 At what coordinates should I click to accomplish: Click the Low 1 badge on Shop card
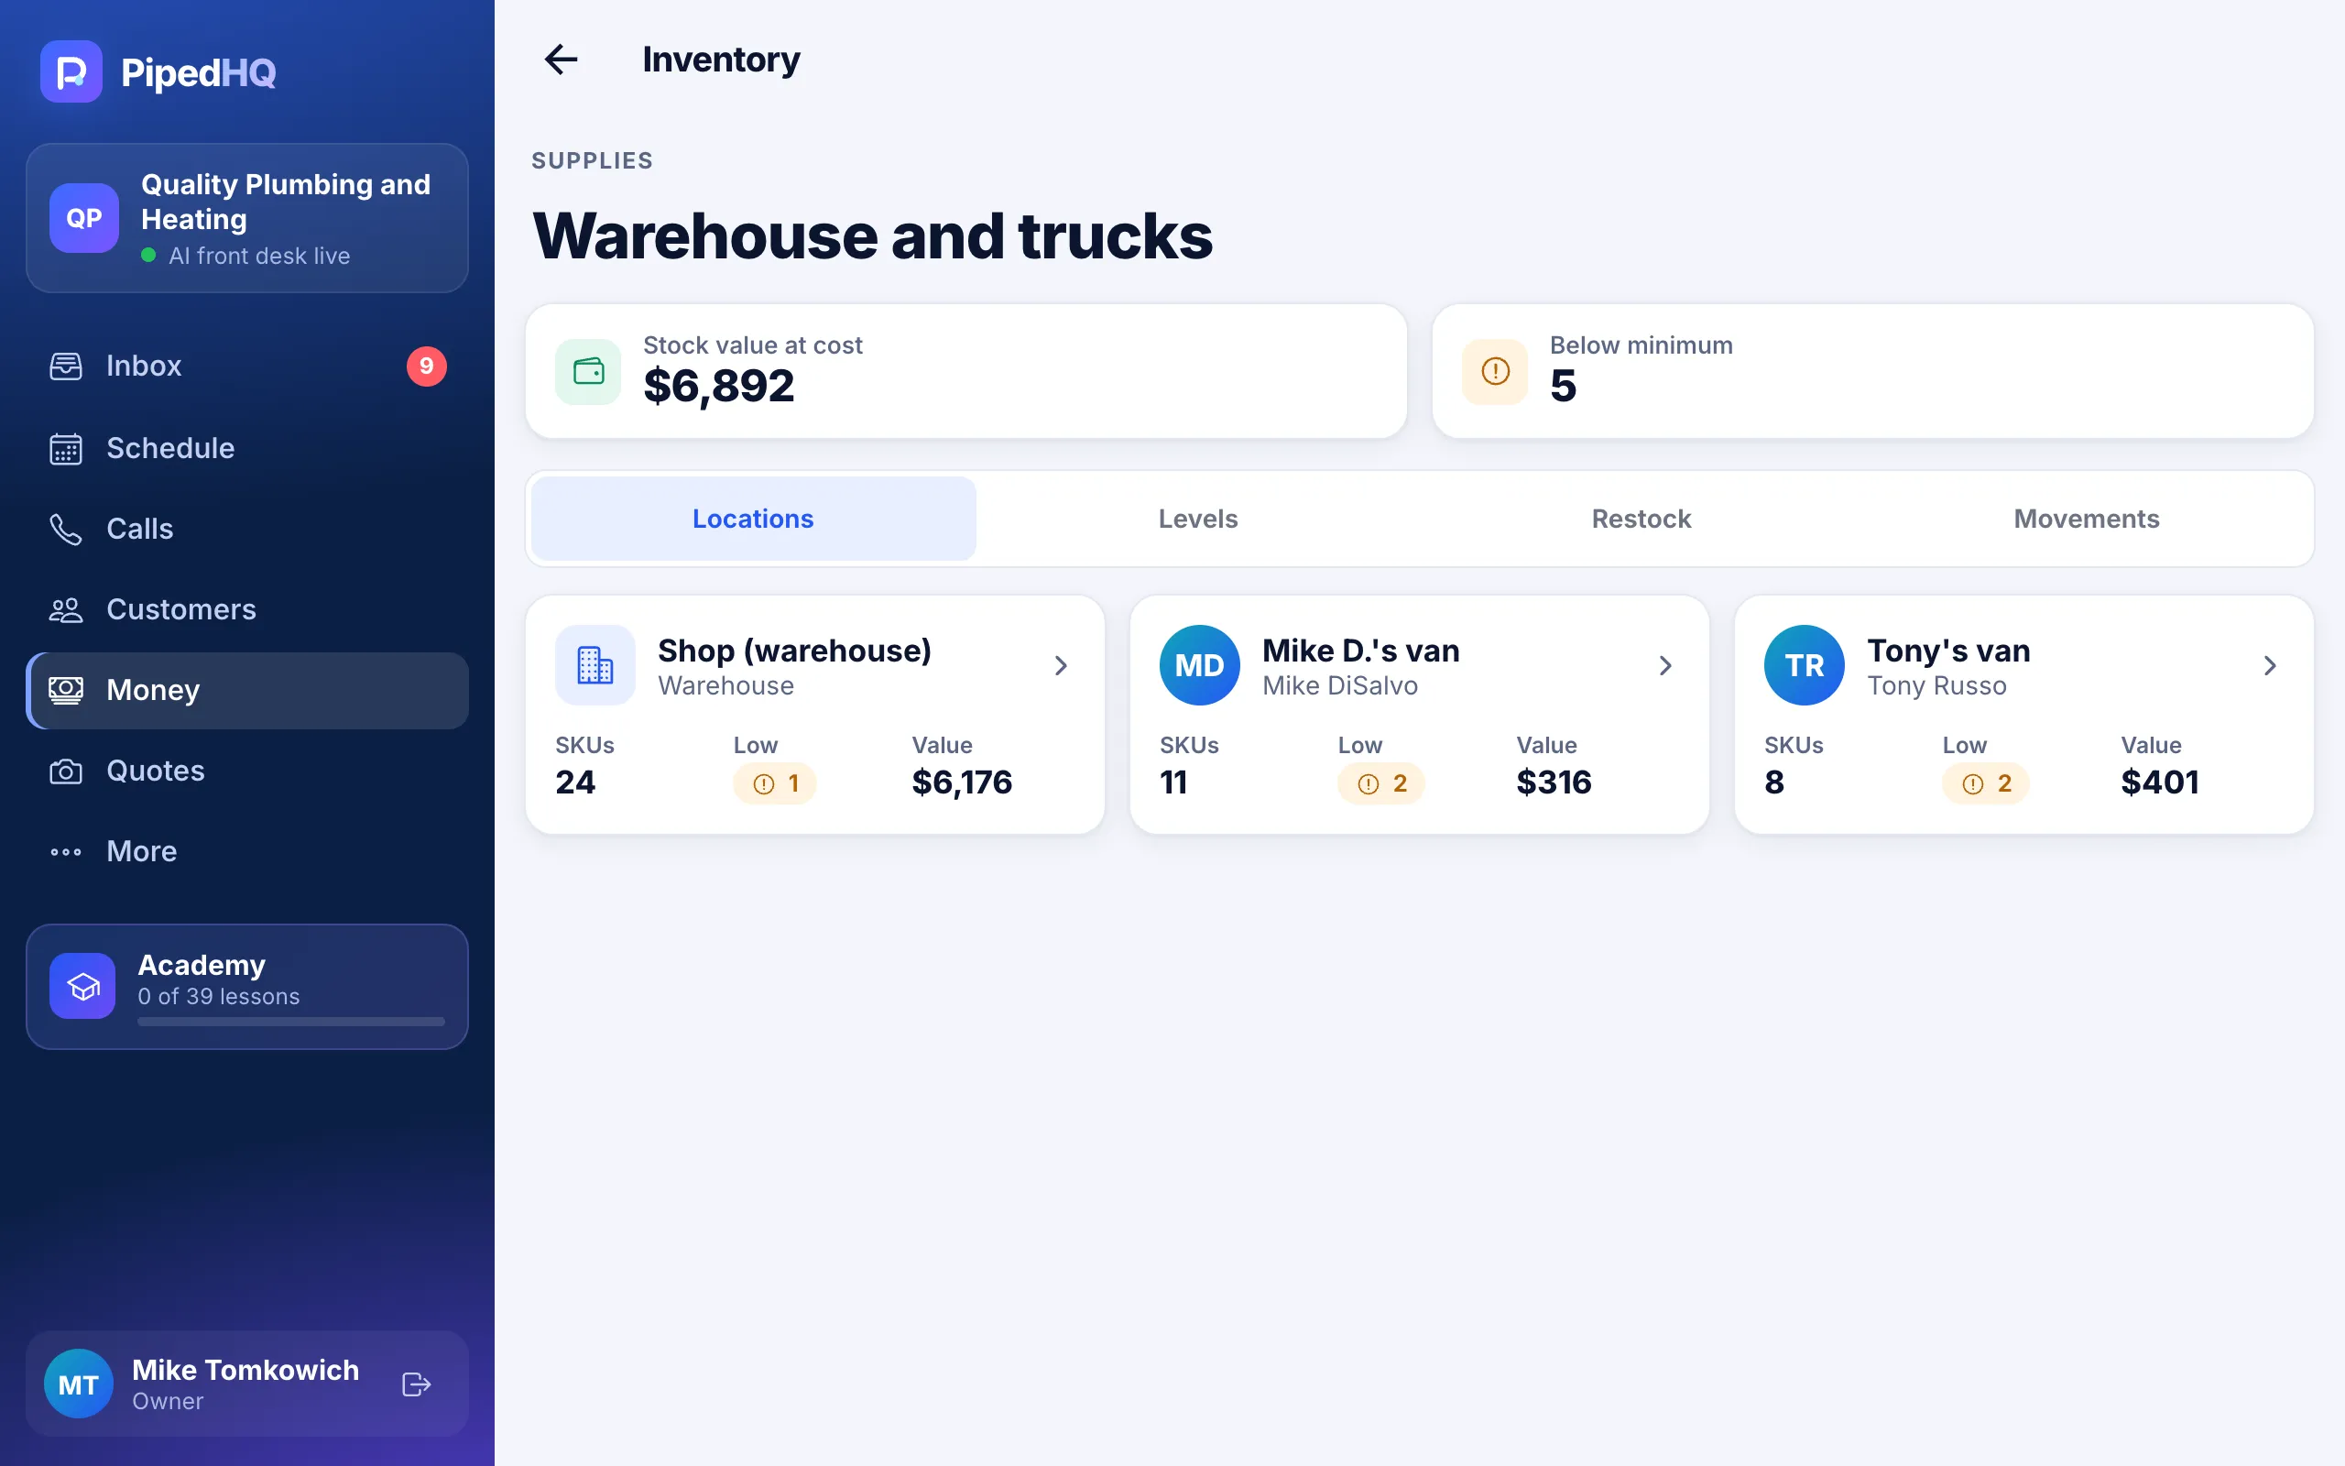coord(775,783)
